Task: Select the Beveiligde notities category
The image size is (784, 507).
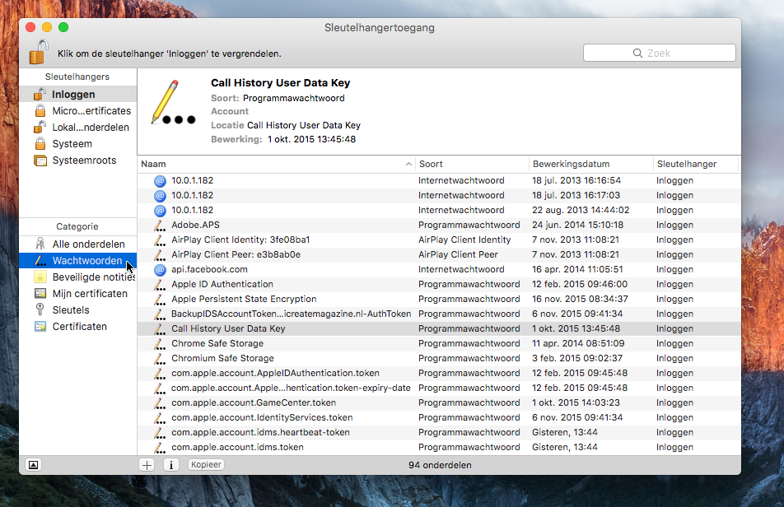Action: coord(93,277)
